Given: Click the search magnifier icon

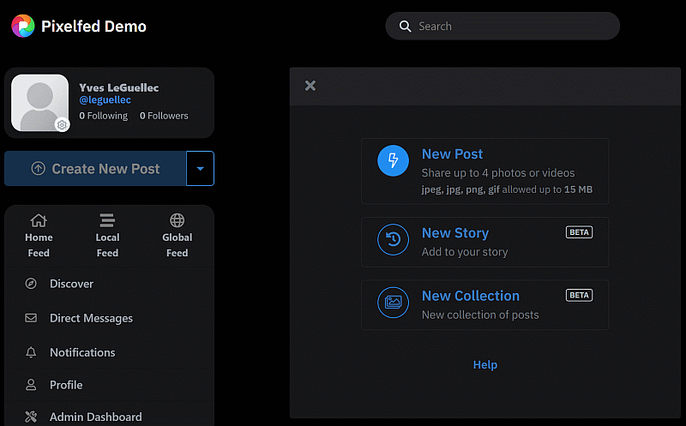Looking at the screenshot, I should tap(405, 27).
